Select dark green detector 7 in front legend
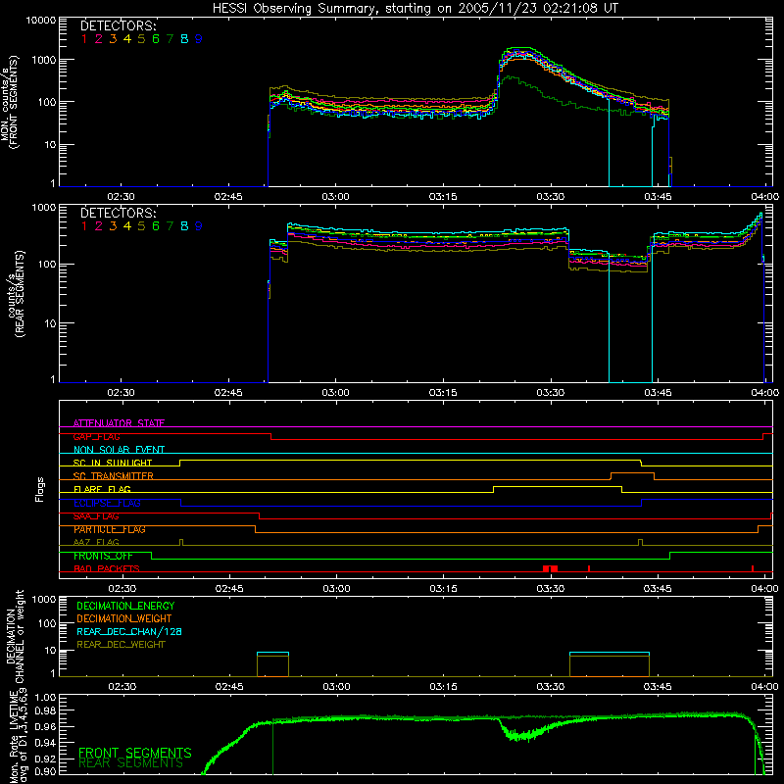Screen dimensions: 784x784 [x=170, y=39]
